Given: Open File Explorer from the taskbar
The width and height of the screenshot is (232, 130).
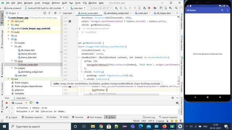Looking at the screenshot, I should 93,126.
